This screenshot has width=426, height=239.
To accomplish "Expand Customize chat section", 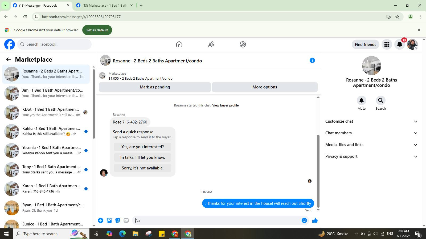I will click(x=371, y=121).
